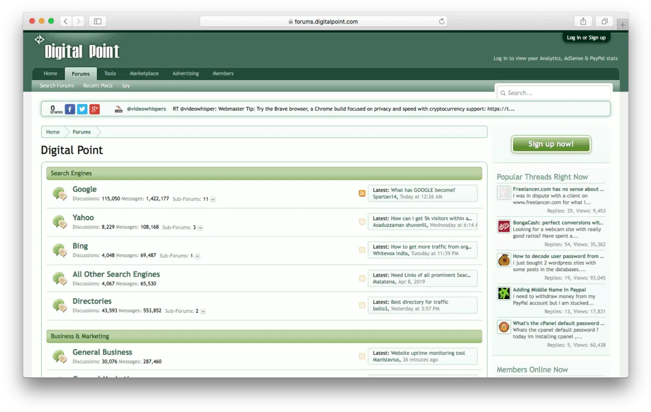Image resolution: width=651 pixels, height=412 pixels.
Task: Click Safari's share toolbar icon
Action: [583, 21]
